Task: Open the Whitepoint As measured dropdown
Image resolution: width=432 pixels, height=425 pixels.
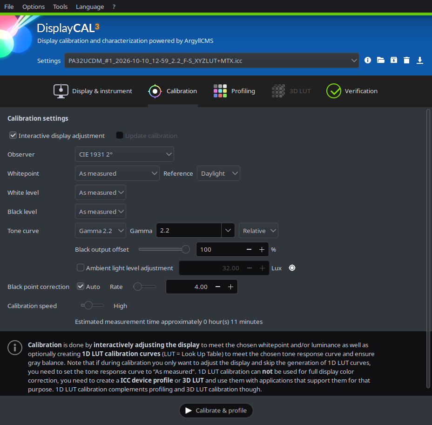Action: [117, 173]
